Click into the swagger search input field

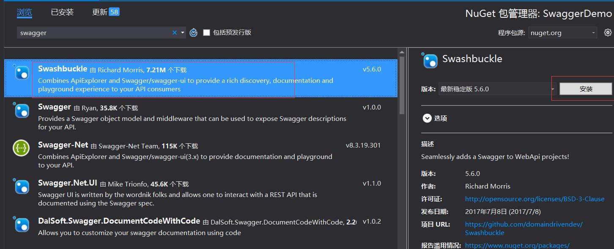[x=93, y=33]
